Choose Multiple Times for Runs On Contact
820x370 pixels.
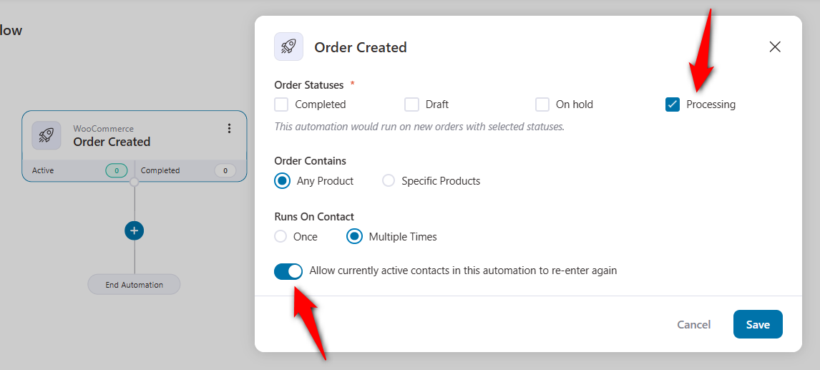(x=355, y=237)
